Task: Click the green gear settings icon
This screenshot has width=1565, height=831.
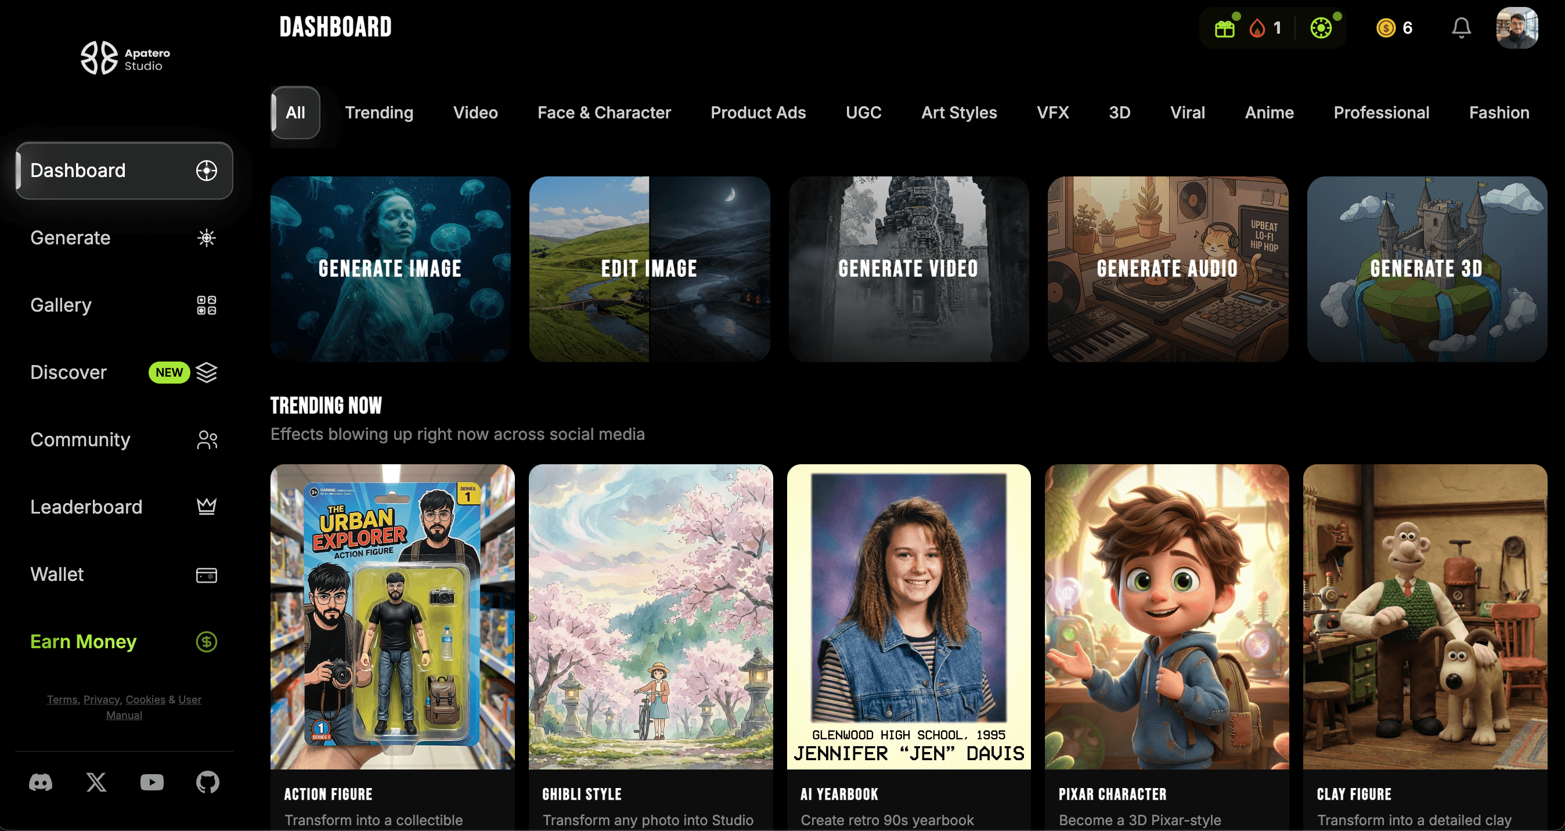Action: coord(1320,28)
